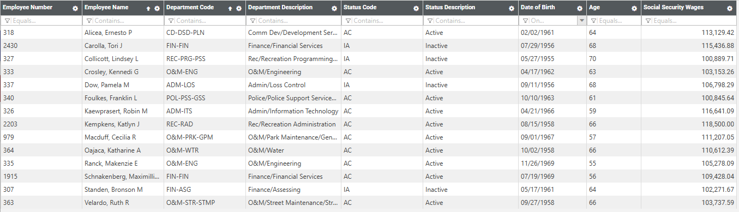Image resolution: width=739 pixels, height=212 pixels.
Task: Expand the Date of Birth filter dropdown
Action: point(581,21)
